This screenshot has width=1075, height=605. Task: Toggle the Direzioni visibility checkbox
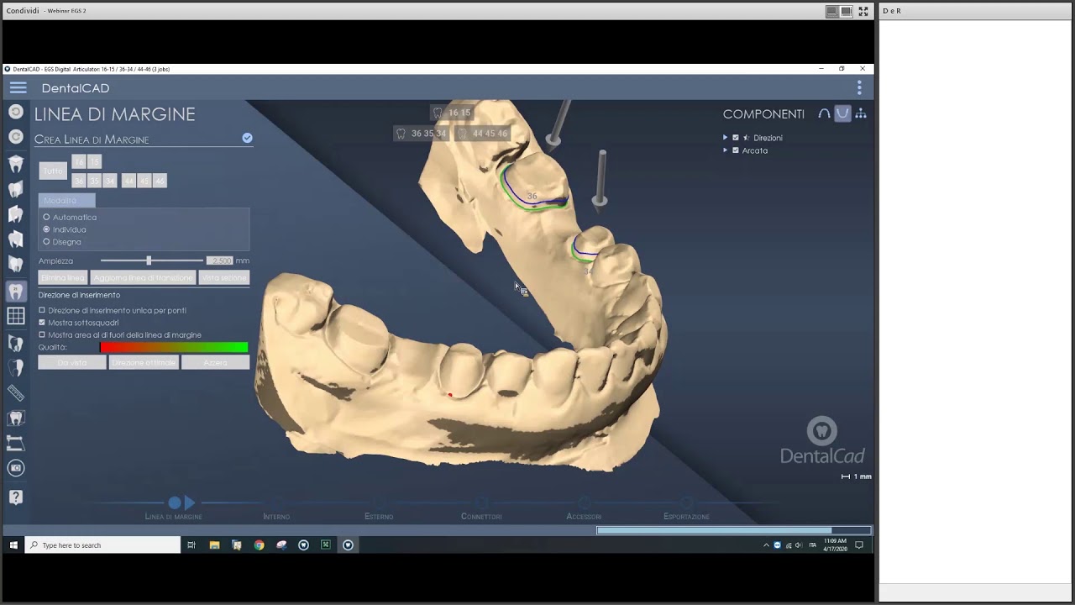coord(736,138)
